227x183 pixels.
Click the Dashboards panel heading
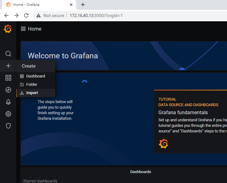[x=140, y=172]
